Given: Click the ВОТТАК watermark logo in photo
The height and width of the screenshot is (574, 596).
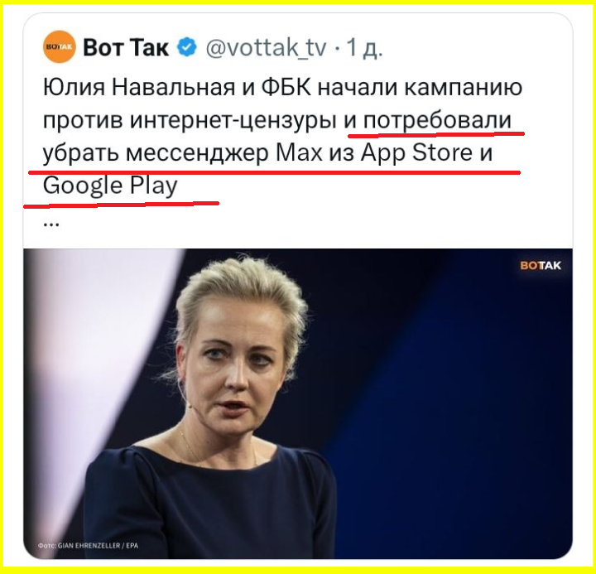Looking at the screenshot, I should (540, 266).
